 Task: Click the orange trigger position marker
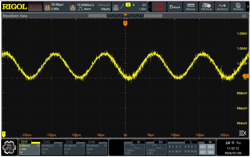click(125, 23)
